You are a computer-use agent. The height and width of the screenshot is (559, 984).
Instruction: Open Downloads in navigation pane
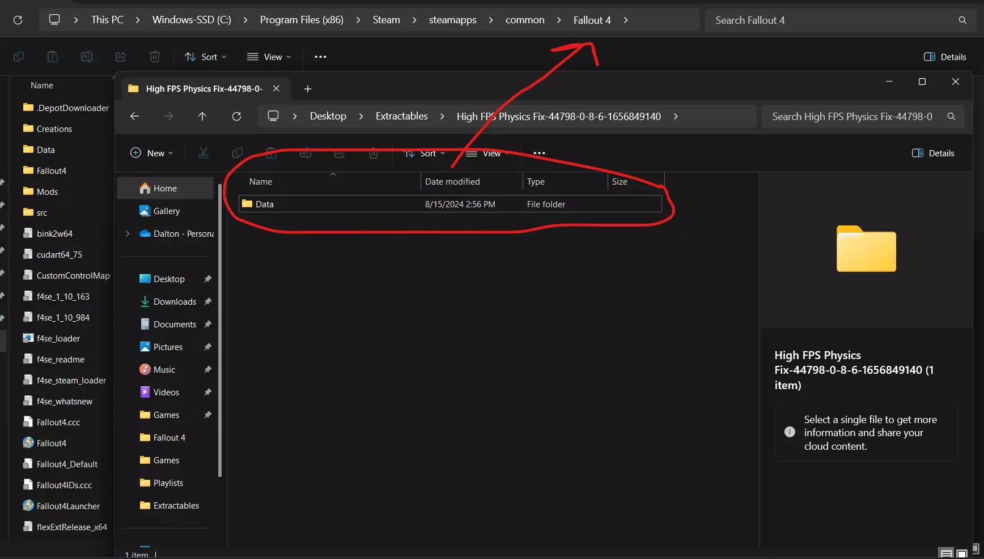166,301
